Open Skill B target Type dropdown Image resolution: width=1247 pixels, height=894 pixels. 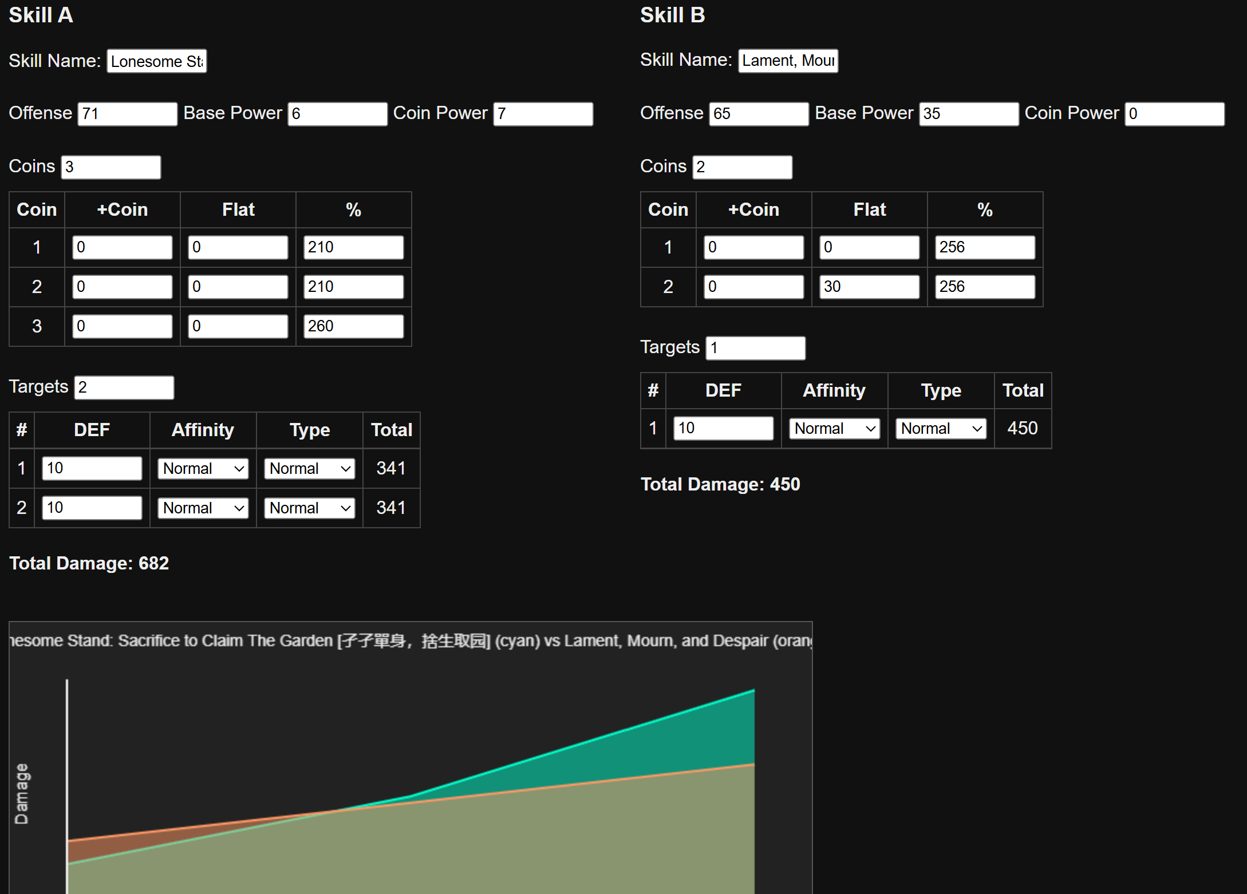point(941,429)
